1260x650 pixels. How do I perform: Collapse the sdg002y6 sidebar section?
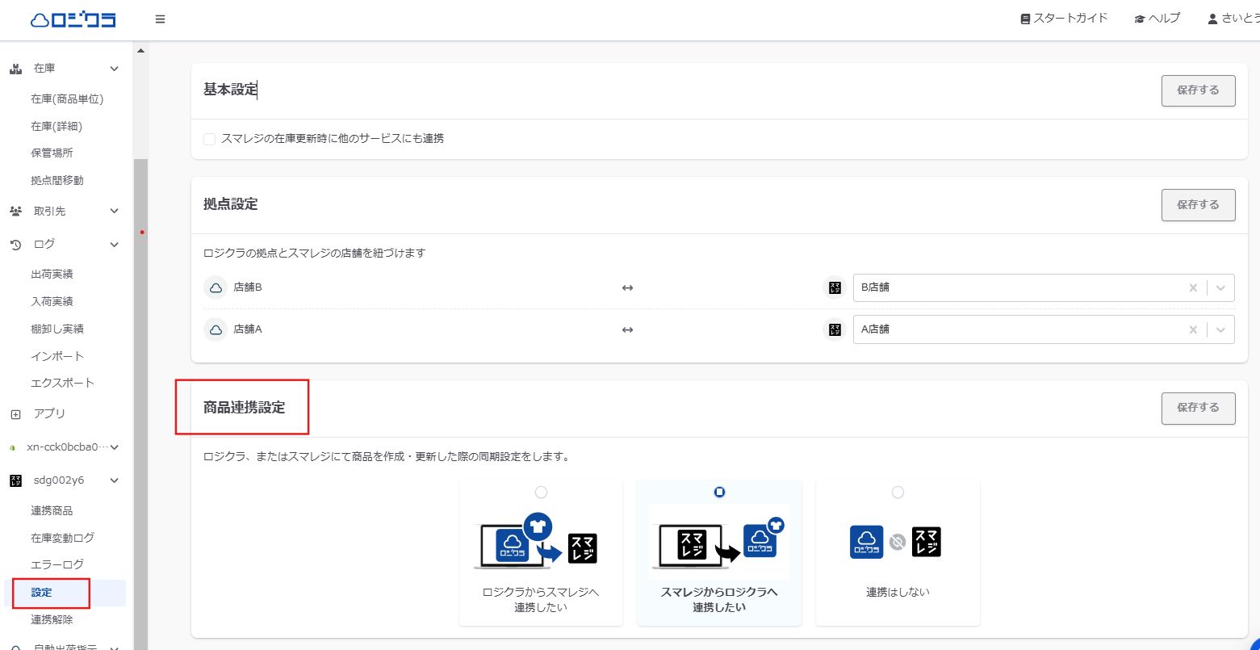(115, 480)
